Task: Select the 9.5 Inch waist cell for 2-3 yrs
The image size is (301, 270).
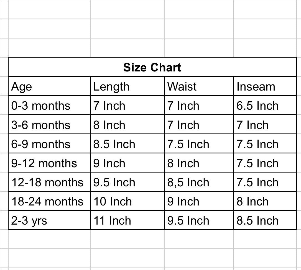Action: (199, 220)
